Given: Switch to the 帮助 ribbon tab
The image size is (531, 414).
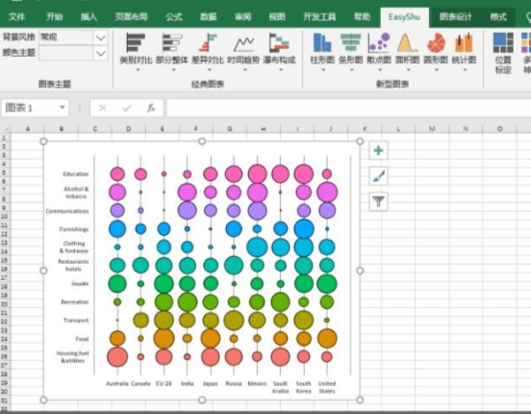Looking at the screenshot, I should point(362,16).
